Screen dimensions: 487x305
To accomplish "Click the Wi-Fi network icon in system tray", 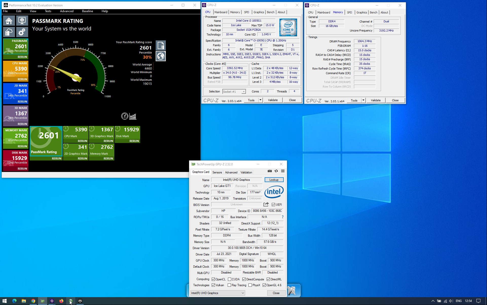I will click(x=445, y=301).
